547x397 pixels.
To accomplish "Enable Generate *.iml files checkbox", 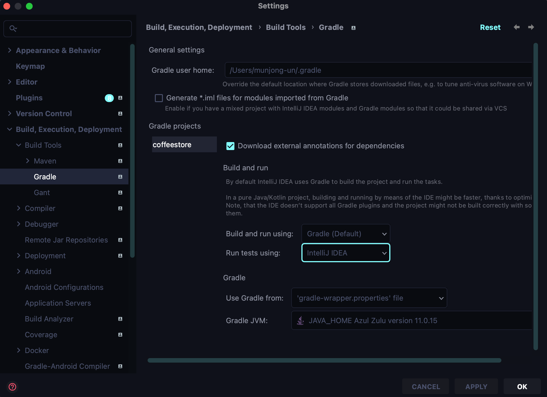I will pos(159,98).
